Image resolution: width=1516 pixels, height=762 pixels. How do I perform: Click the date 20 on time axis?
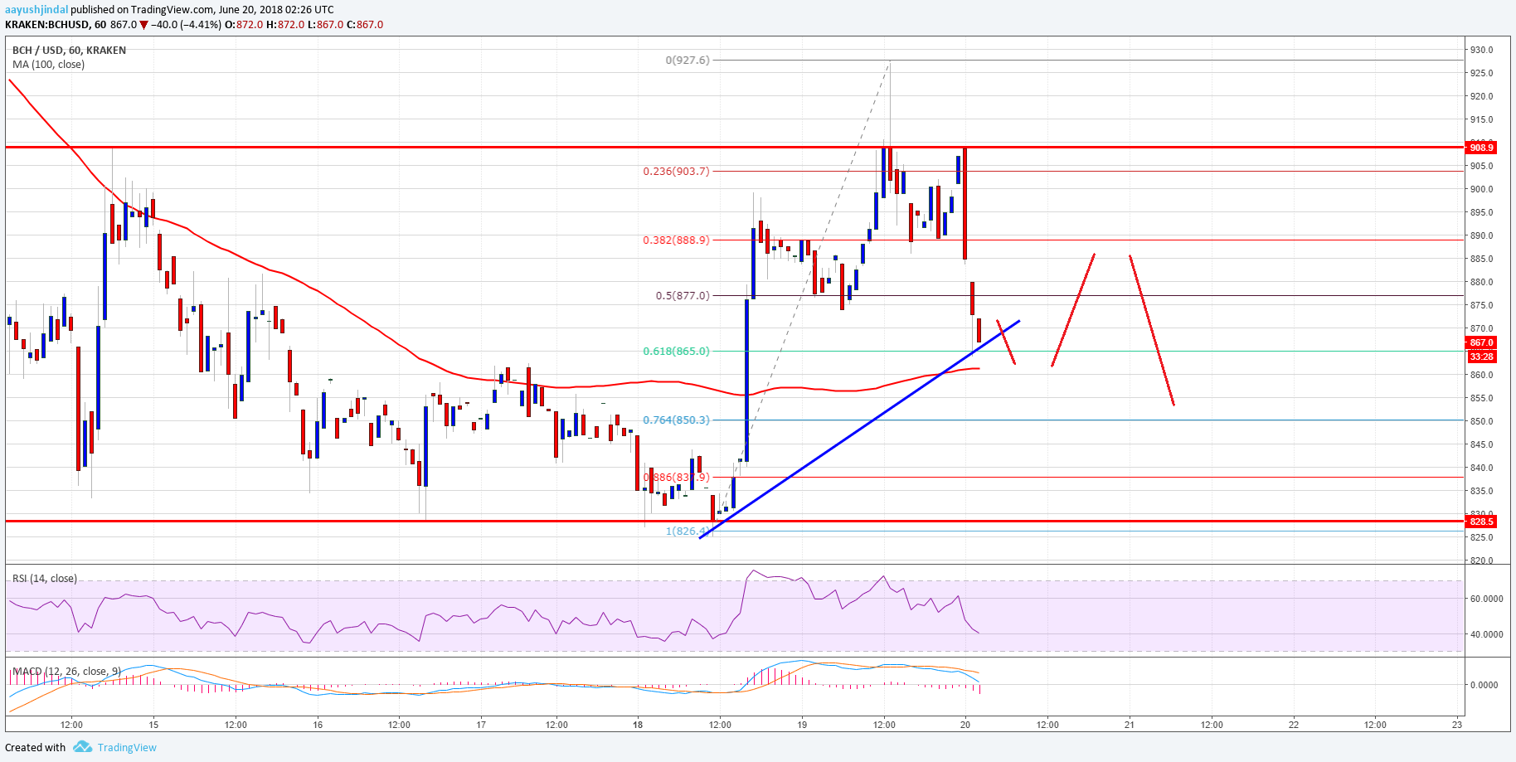(x=965, y=725)
